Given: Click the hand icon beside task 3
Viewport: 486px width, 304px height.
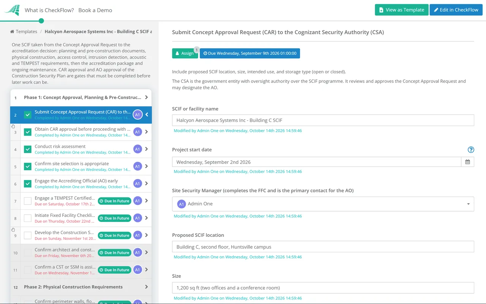Looking at the screenshot, I should [x=13, y=127].
